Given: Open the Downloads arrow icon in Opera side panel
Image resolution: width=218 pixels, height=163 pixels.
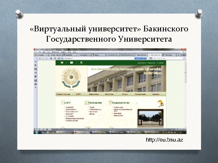Looking at the screenshot, I should pos(35,80).
